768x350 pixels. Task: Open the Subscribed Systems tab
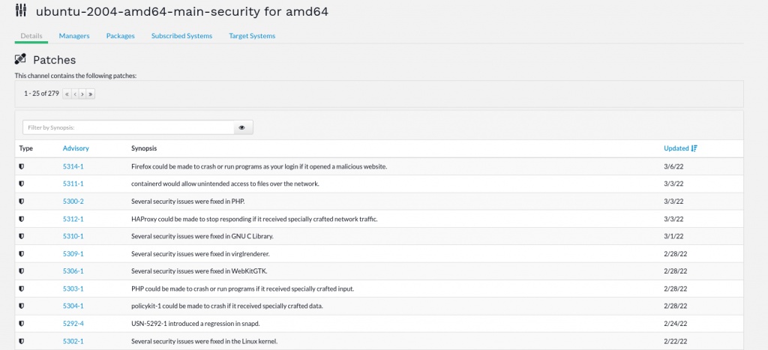click(x=181, y=36)
